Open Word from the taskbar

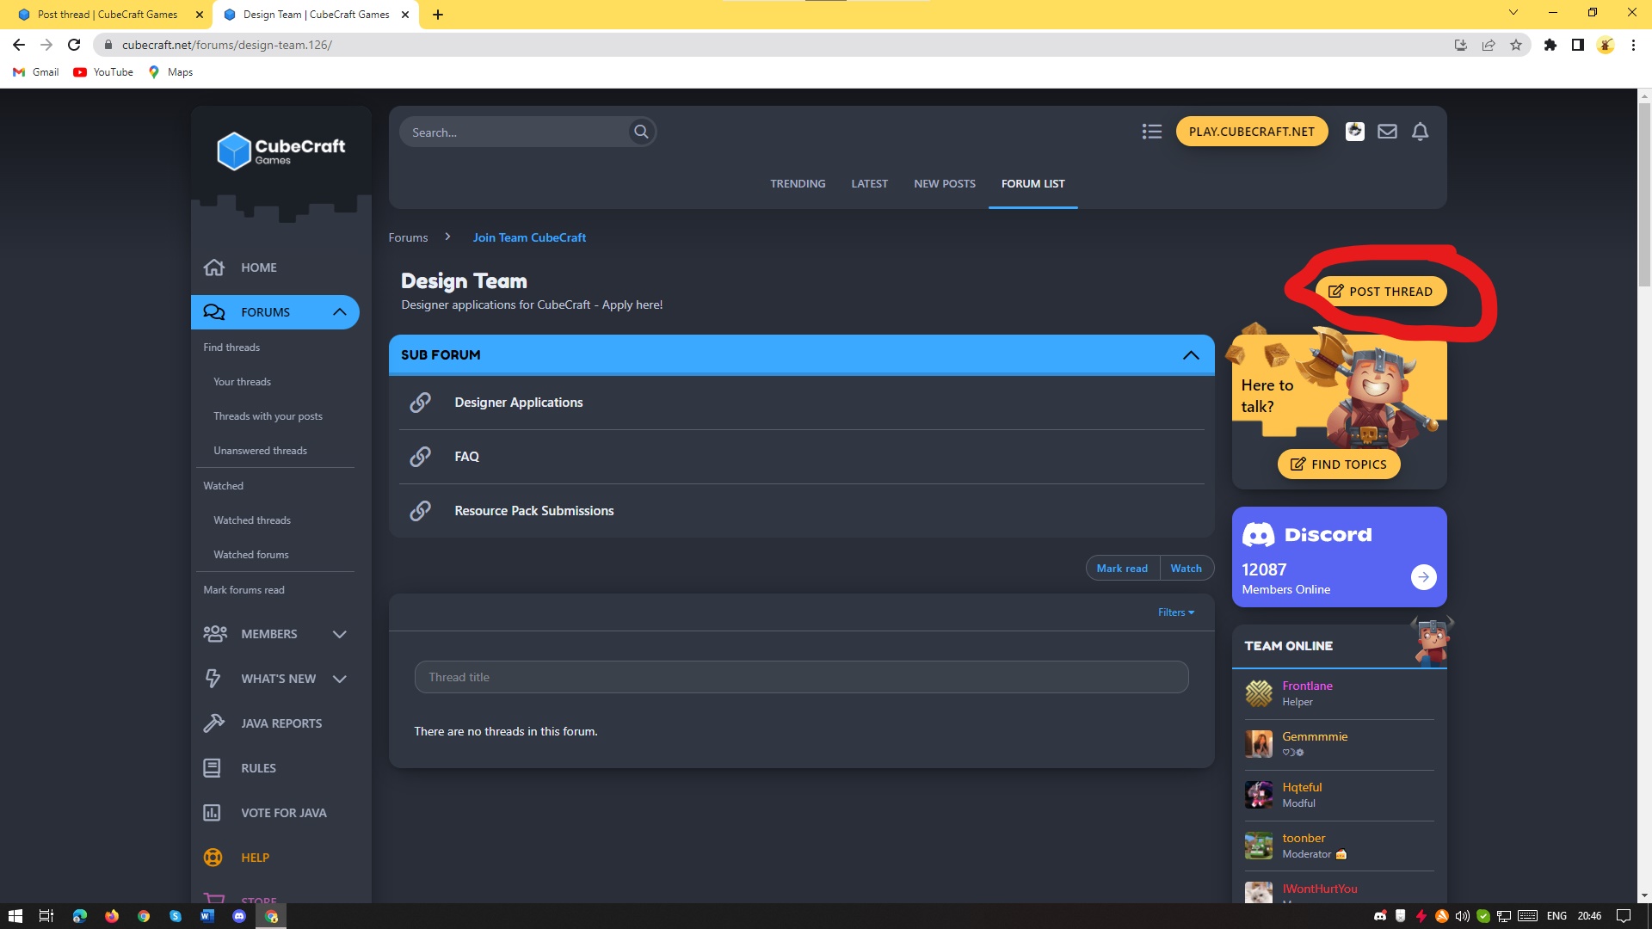pos(207,916)
